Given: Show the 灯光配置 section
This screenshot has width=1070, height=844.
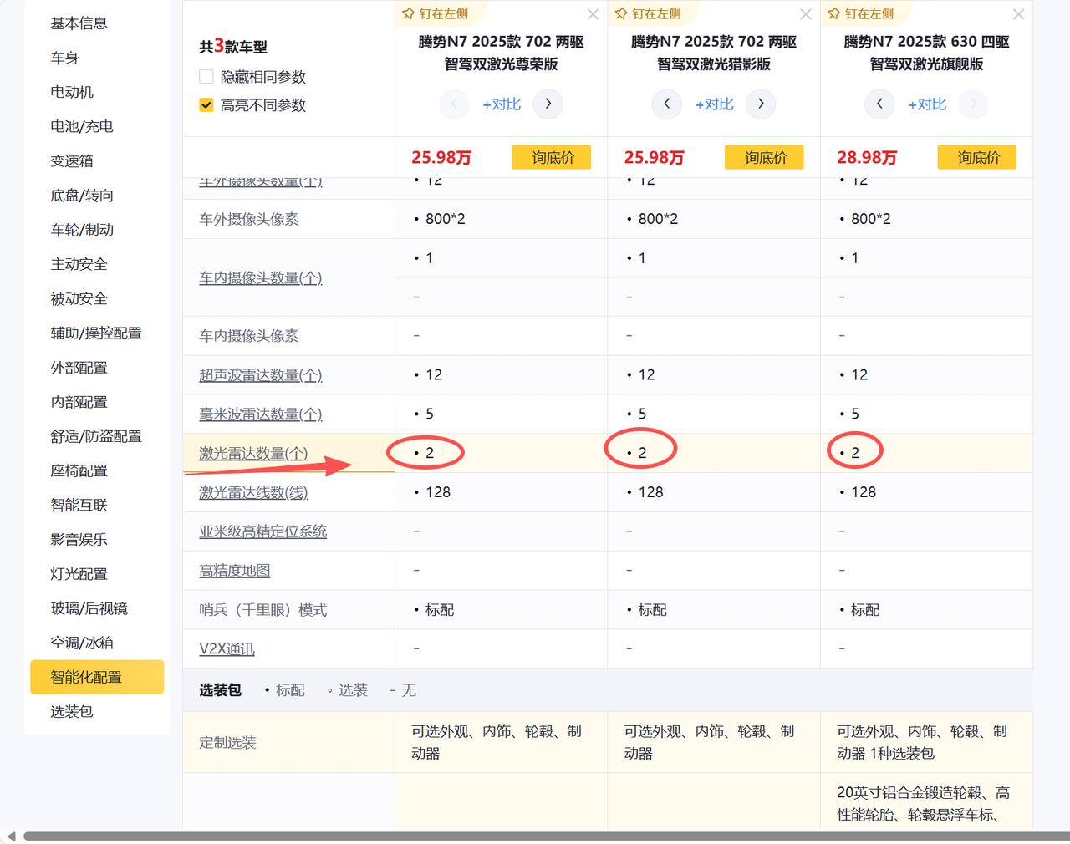Looking at the screenshot, I should point(79,574).
